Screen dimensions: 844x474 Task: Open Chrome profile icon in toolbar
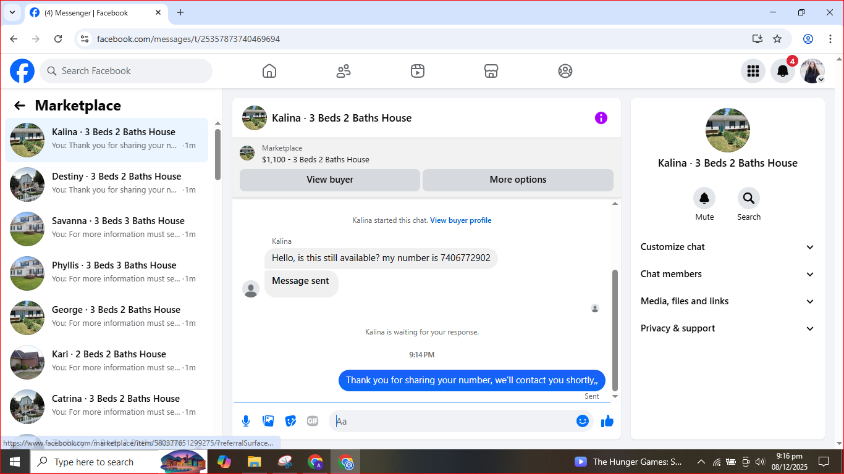[808, 39]
